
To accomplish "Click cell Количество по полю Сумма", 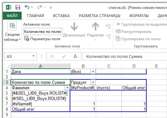I will (x=40, y=82).
